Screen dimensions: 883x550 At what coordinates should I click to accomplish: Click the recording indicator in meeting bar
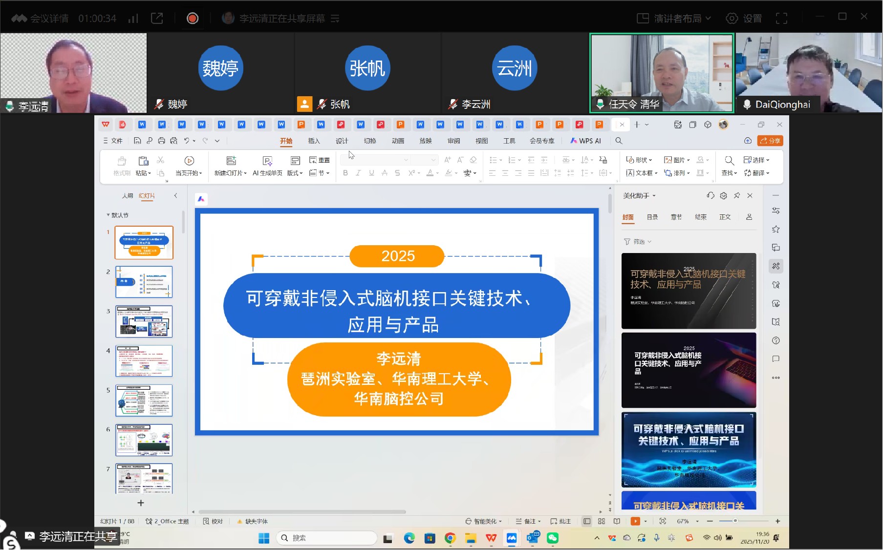(193, 19)
